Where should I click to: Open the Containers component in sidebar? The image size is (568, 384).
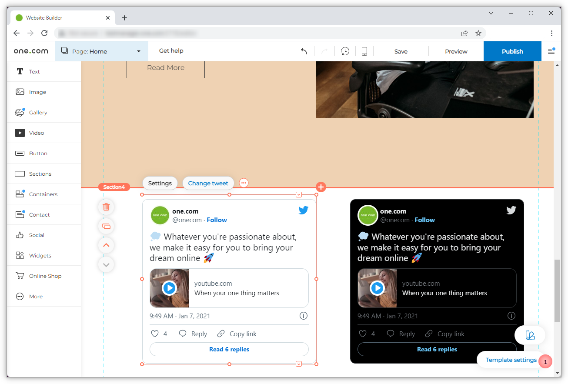[44, 194]
